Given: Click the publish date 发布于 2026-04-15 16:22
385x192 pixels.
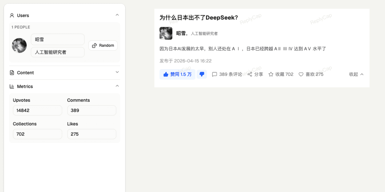Looking at the screenshot, I should 185,61.
